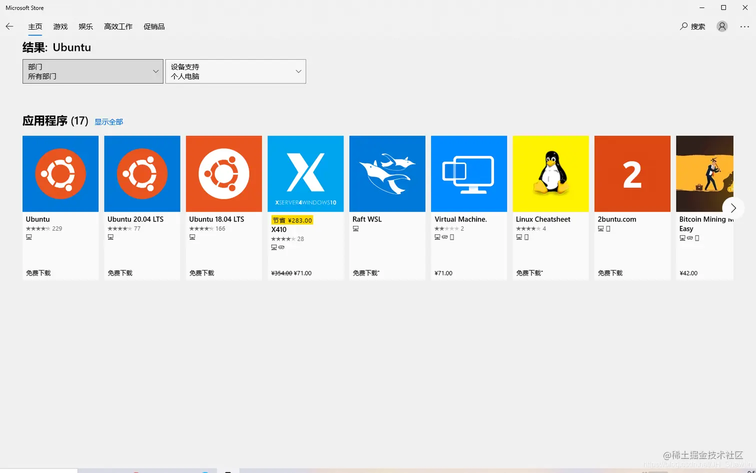The width and height of the screenshot is (756, 473).
Task: Open the Linux Cheatsheet penguin icon
Action: click(x=550, y=173)
